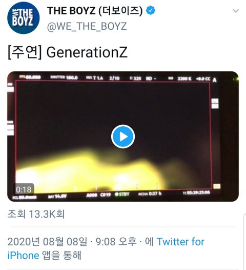Click the STBY indicator in the video
Image resolution: width=246 pixels, height=270 pixels.
[122, 194]
